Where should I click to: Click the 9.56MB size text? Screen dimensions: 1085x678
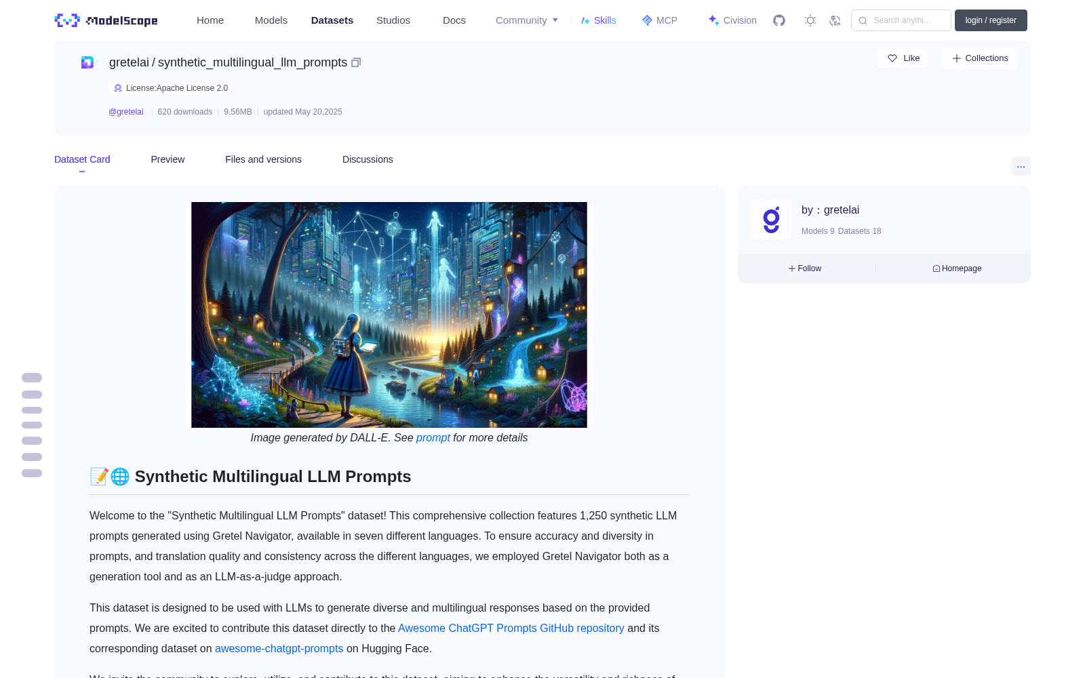click(x=238, y=112)
